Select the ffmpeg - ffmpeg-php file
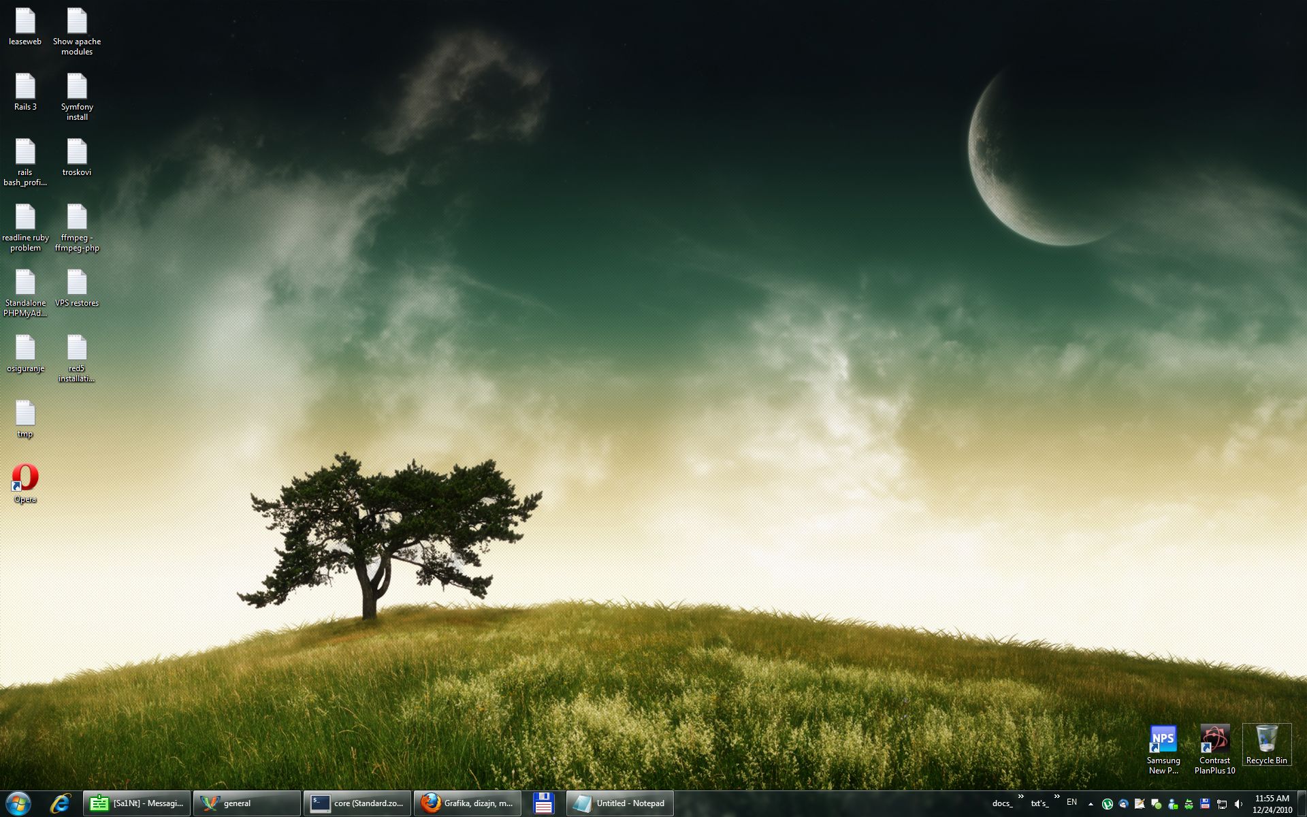This screenshot has height=817, width=1307. (x=77, y=228)
